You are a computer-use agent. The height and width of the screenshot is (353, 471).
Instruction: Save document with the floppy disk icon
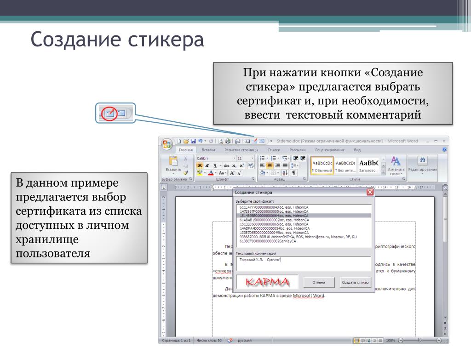click(193, 141)
